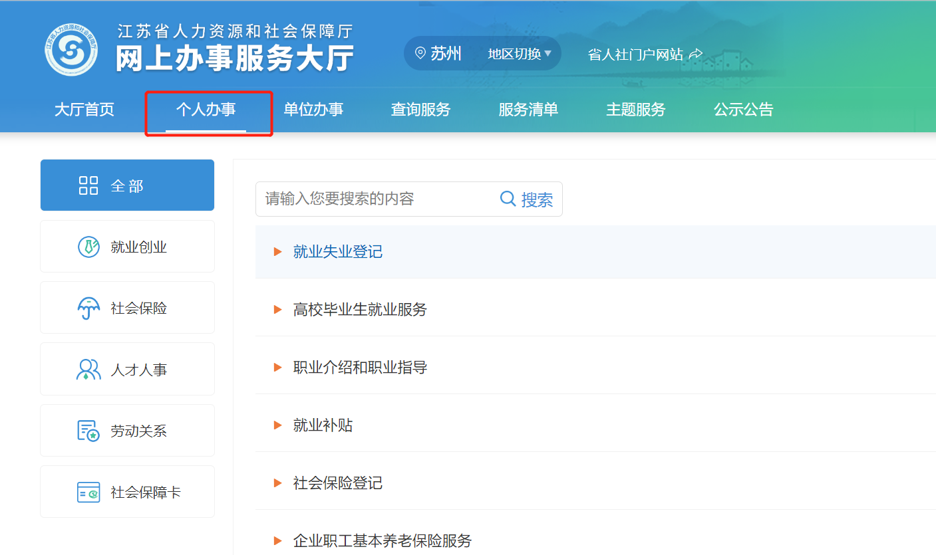936x555 pixels.
Task: Expand the 就业失业登记 section arrow
Action: pyautogui.click(x=278, y=252)
